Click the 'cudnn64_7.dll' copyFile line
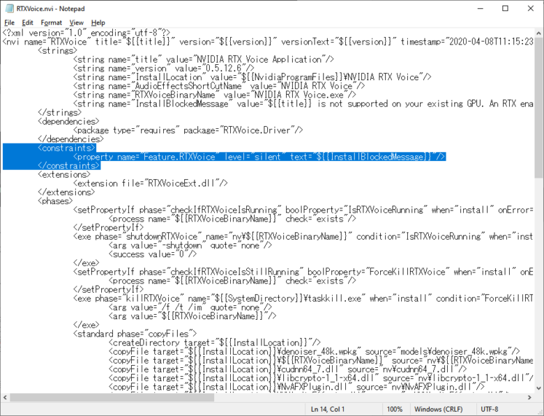The width and height of the screenshot is (544, 416). (287, 369)
